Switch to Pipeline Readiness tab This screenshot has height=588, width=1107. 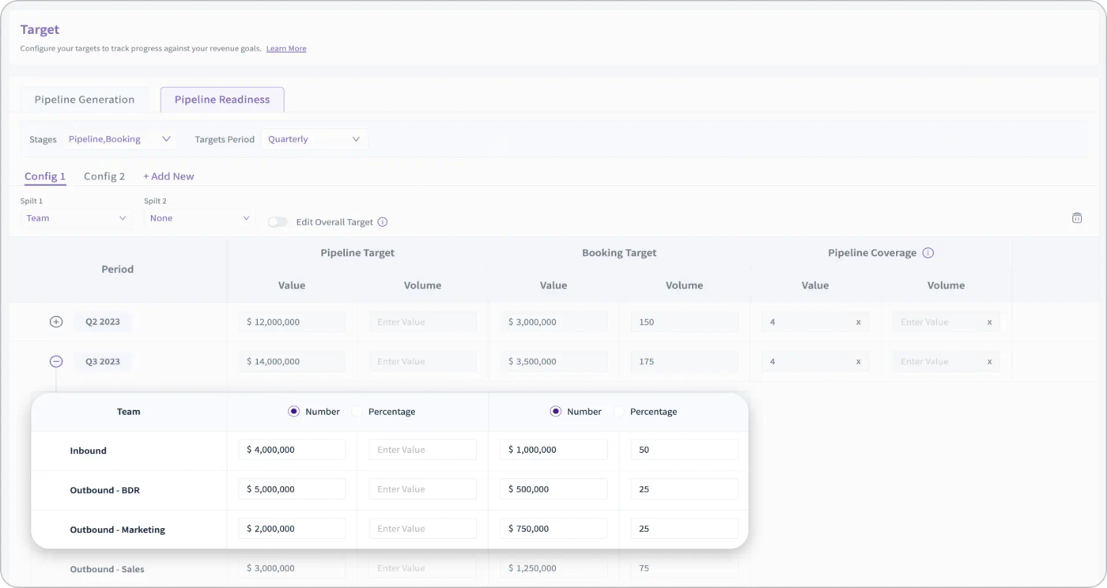pyautogui.click(x=222, y=100)
